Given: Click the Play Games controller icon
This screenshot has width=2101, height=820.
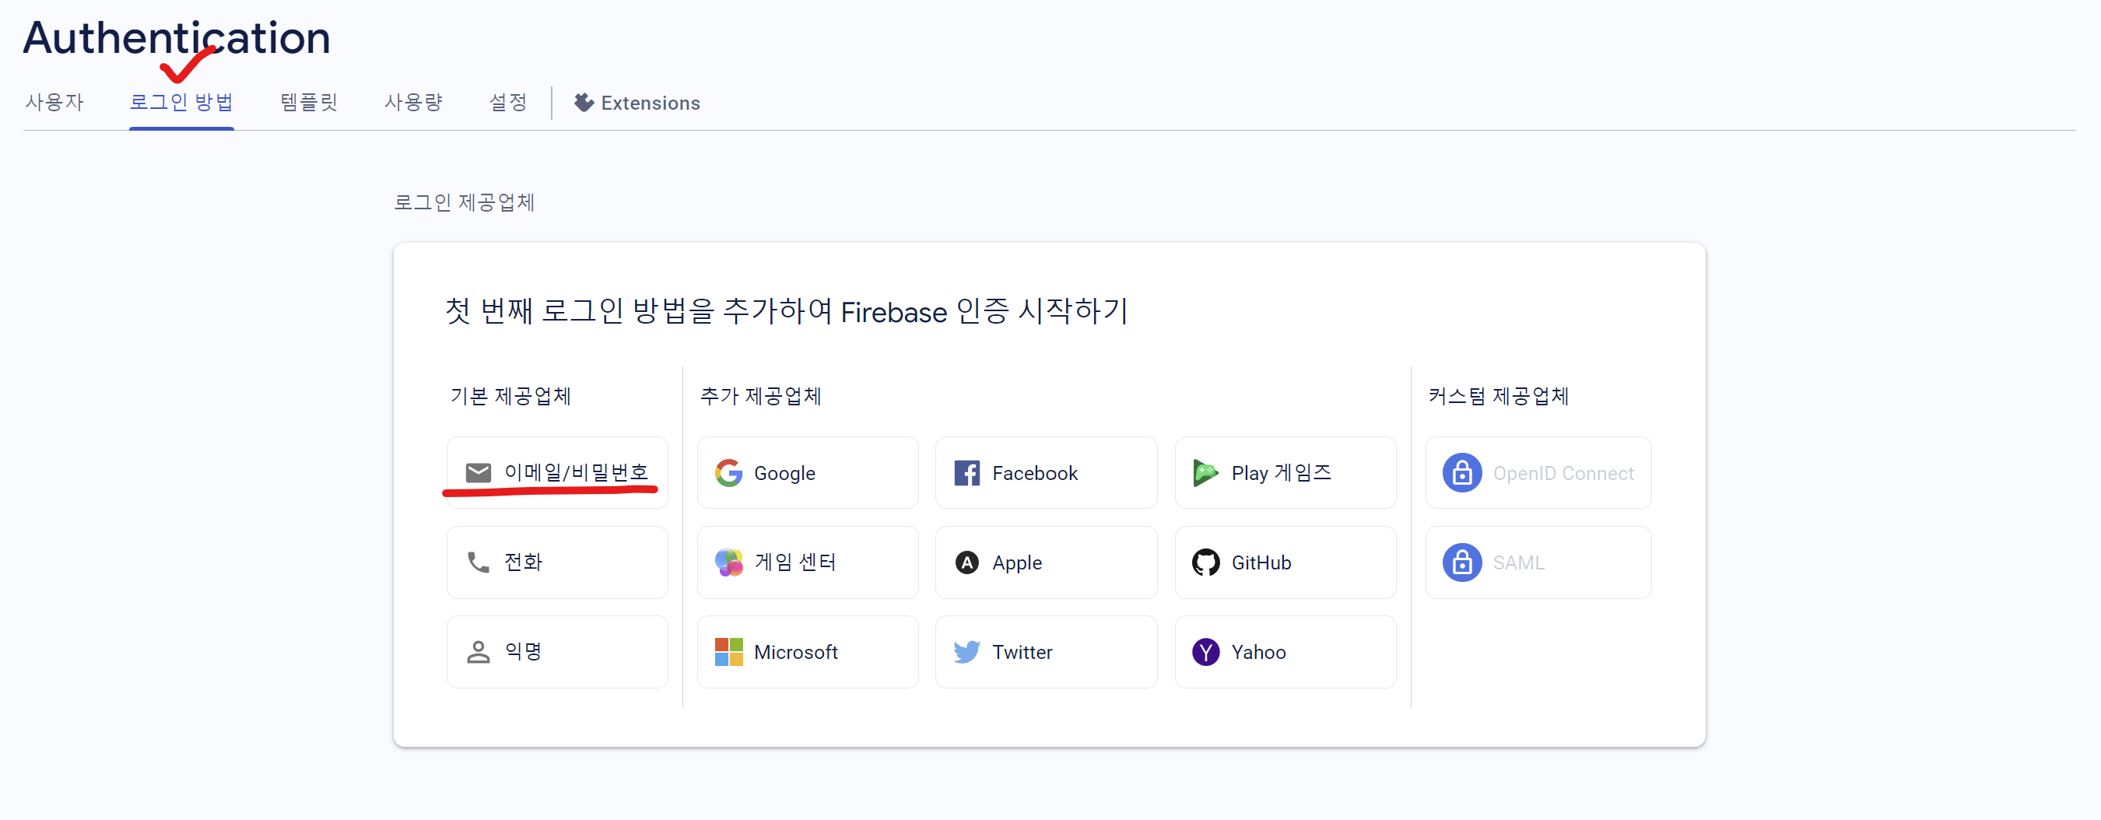Looking at the screenshot, I should [x=1205, y=473].
